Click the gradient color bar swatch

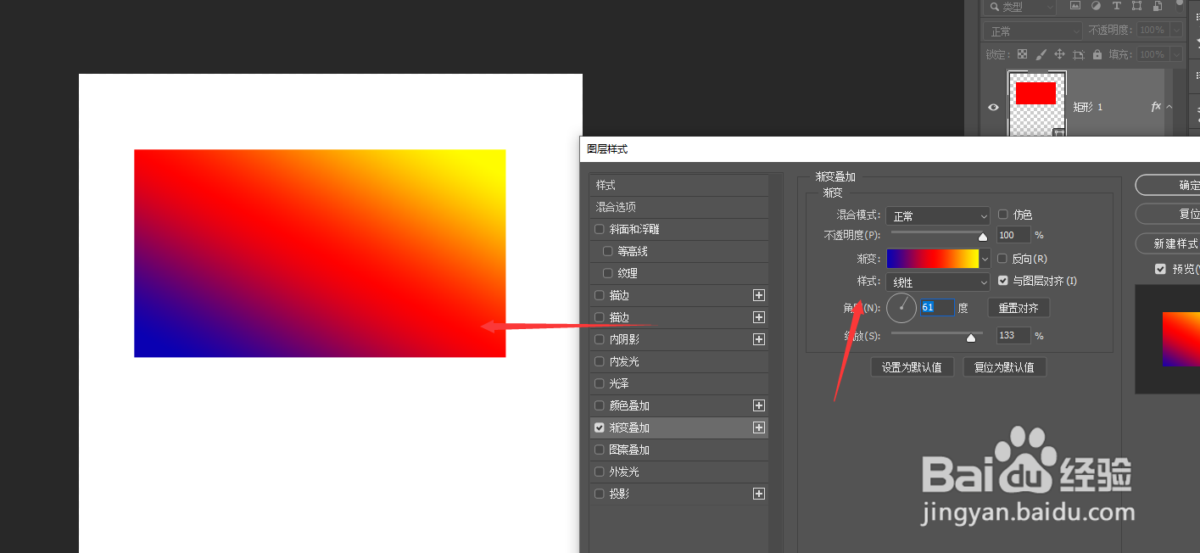(933, 259)
